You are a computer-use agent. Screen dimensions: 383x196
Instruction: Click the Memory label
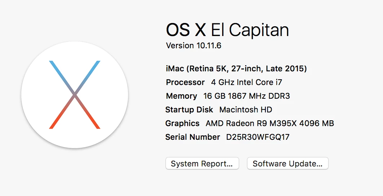point(181,96)
